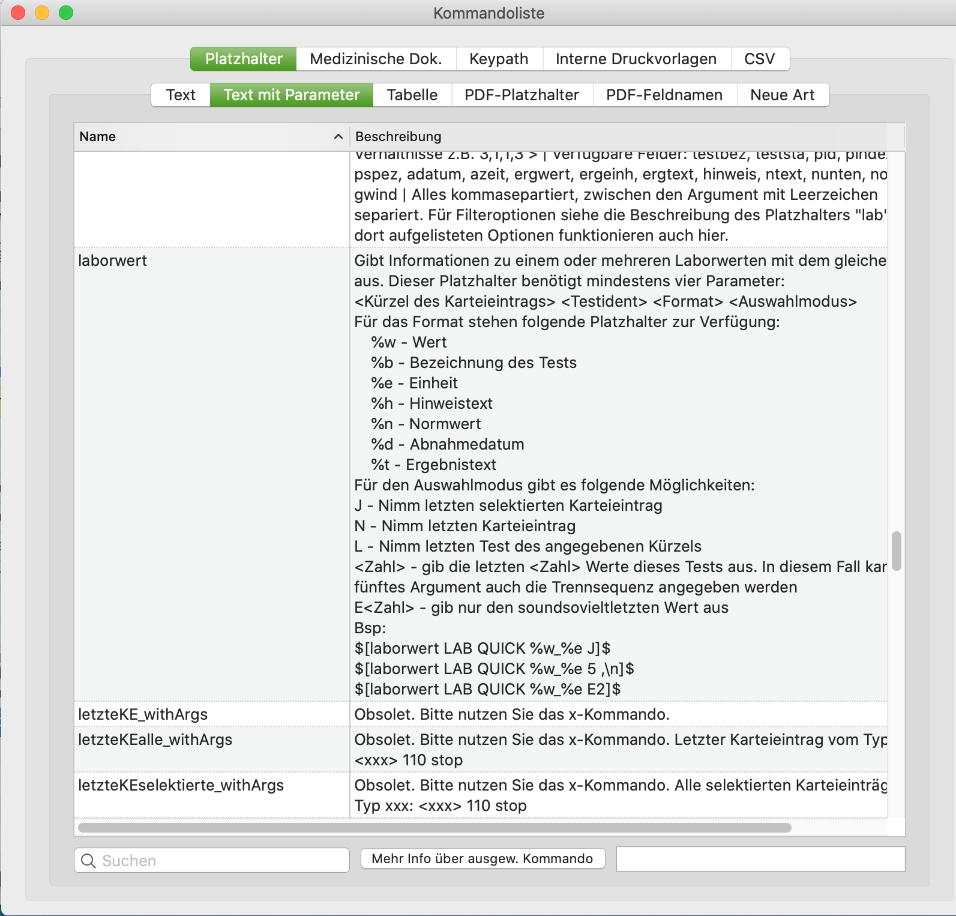Click the '%d - Abnahmedatum' description line
The image size is (956, 916).
pos(448,444)
